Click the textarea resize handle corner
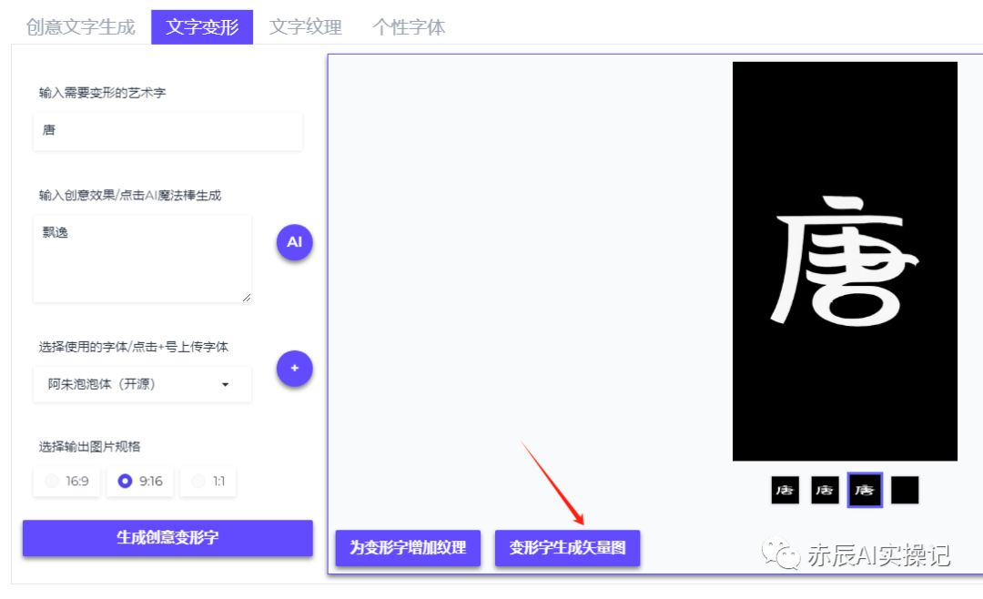Image resolution: width=983 pixels, height=599 pixels. [x=247, y=298]
